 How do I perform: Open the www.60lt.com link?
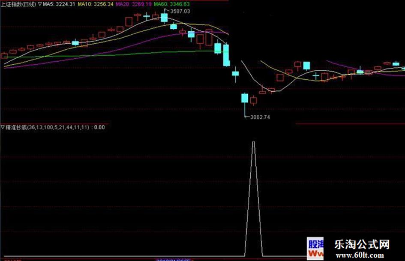360,255
